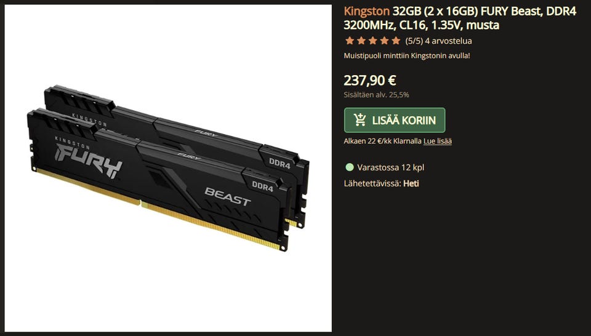The height and width of the screenshot is (336, 591).
Task: Click the Muistipuoli minttiin Kingstonin avulla tagline
Action: 407,56
